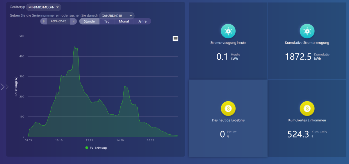Open the chart hamburger menu

click(175, 39)
